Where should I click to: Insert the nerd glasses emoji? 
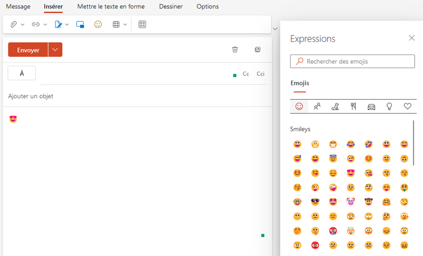[x=297, y=202]
